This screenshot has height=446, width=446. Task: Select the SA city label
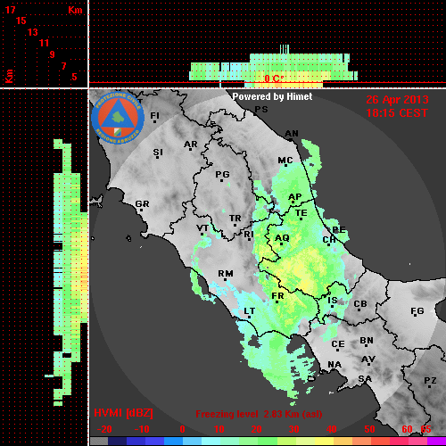click(365, 379)
